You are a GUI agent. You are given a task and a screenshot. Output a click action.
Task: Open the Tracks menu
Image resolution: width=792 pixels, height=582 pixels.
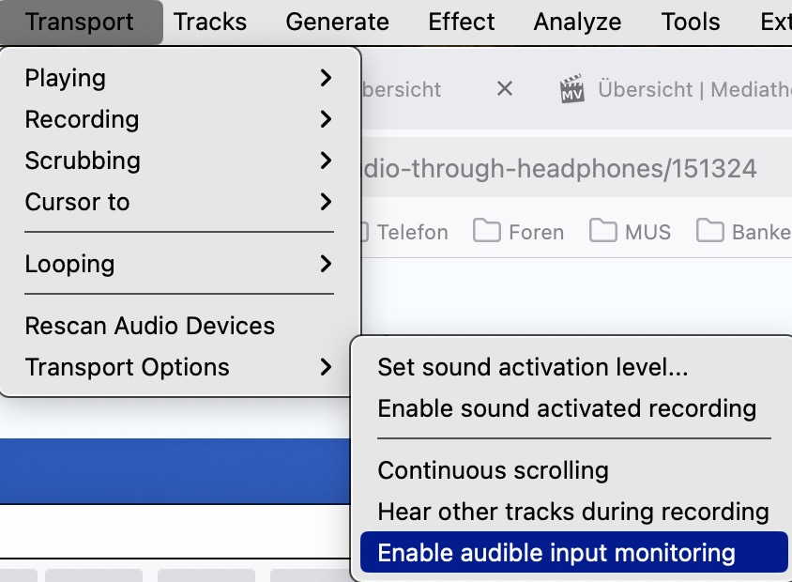coord(210,22)
